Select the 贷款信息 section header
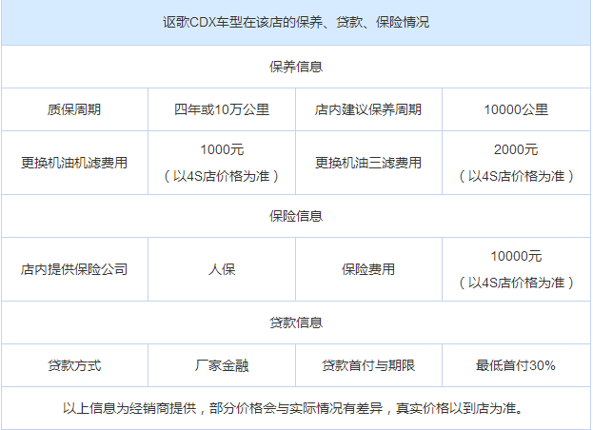593x430 pixels. pos(296,322)
